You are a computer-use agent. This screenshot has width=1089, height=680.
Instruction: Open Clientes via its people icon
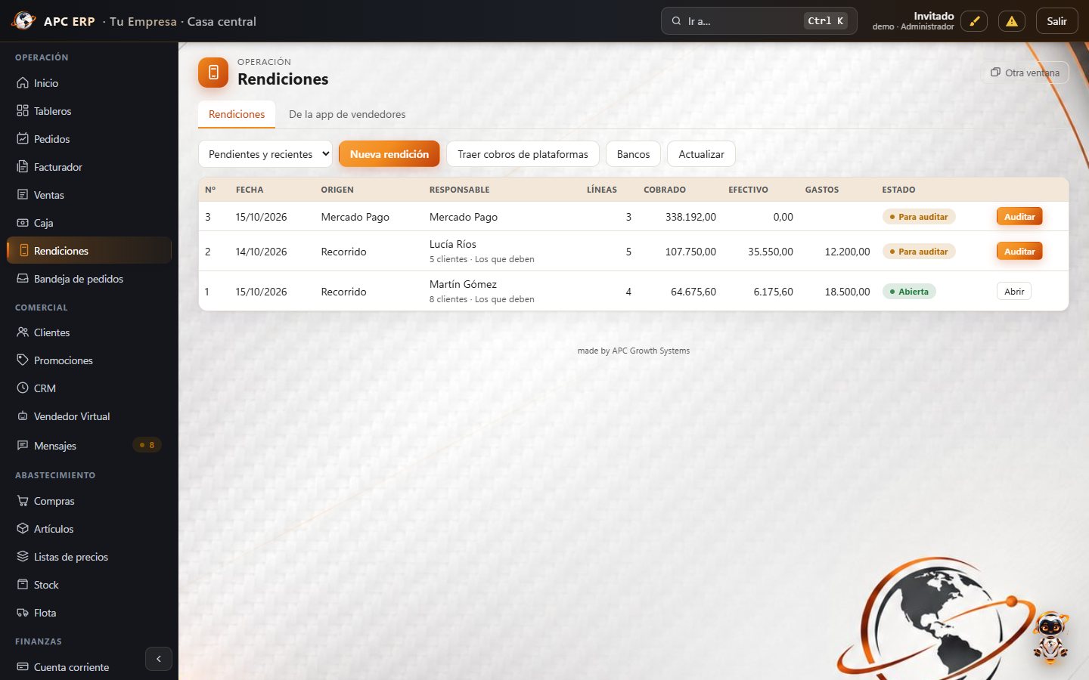coord(23,332)
